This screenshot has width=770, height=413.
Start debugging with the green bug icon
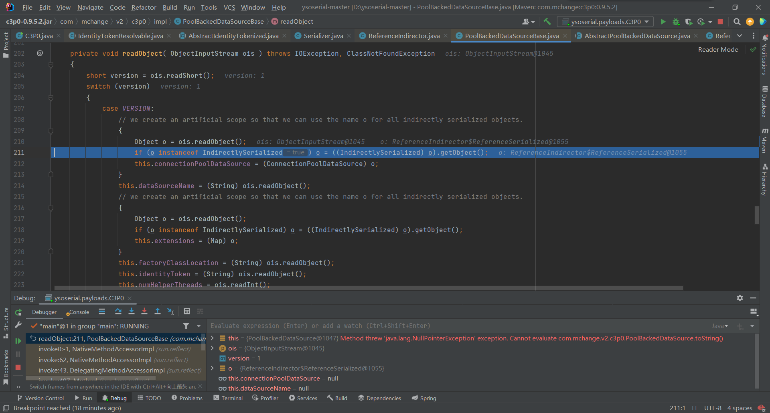click(x=676, y=22)
